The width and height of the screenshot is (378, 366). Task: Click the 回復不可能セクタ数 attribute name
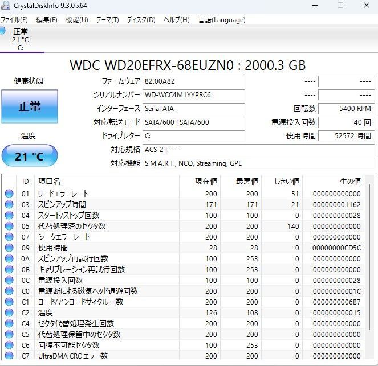click(x=69, y=346)
